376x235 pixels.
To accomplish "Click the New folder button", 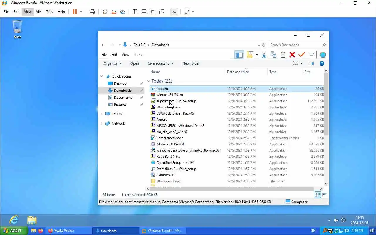I will click(191, 63).
